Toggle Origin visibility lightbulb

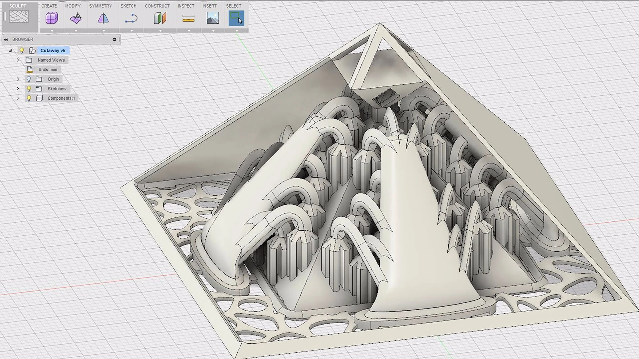click(x=29, y=79)
